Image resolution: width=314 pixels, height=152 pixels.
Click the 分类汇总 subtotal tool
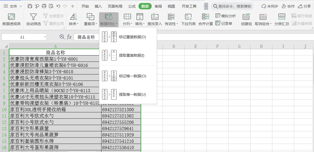click(x=282, y=20)
